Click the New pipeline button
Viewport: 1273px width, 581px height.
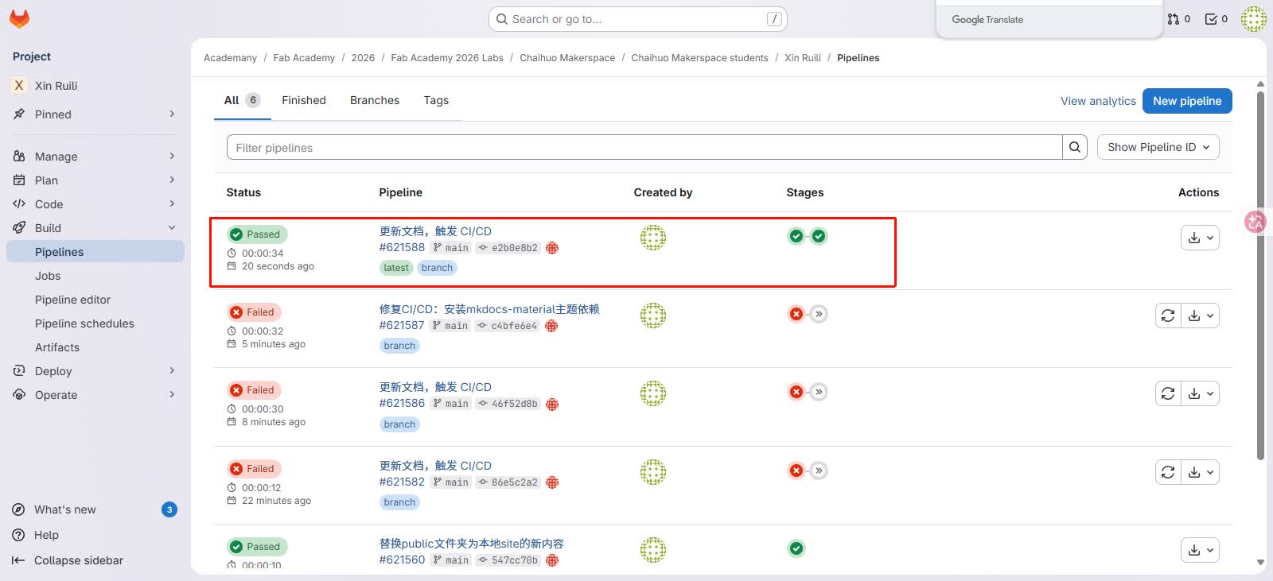point(1187,101)
